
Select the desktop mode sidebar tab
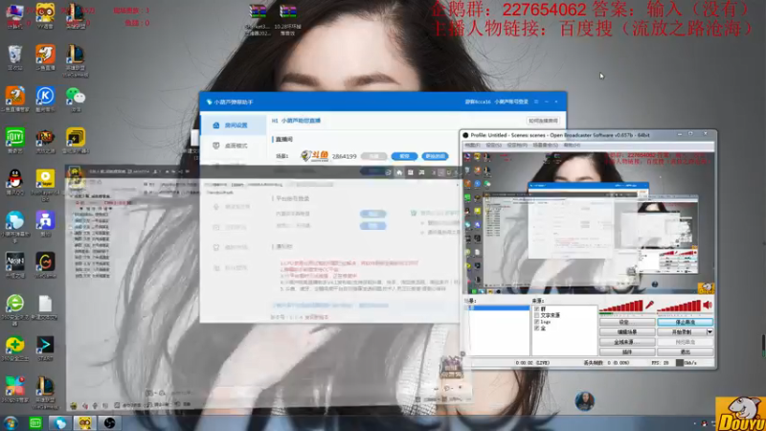click(x=234, y=146)
